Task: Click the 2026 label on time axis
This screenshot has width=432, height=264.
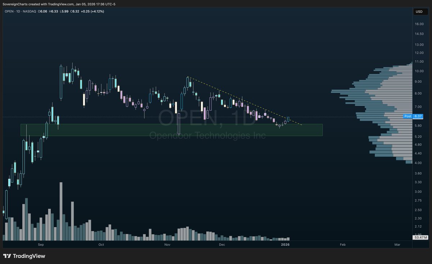Action: (x=285, y=245)
